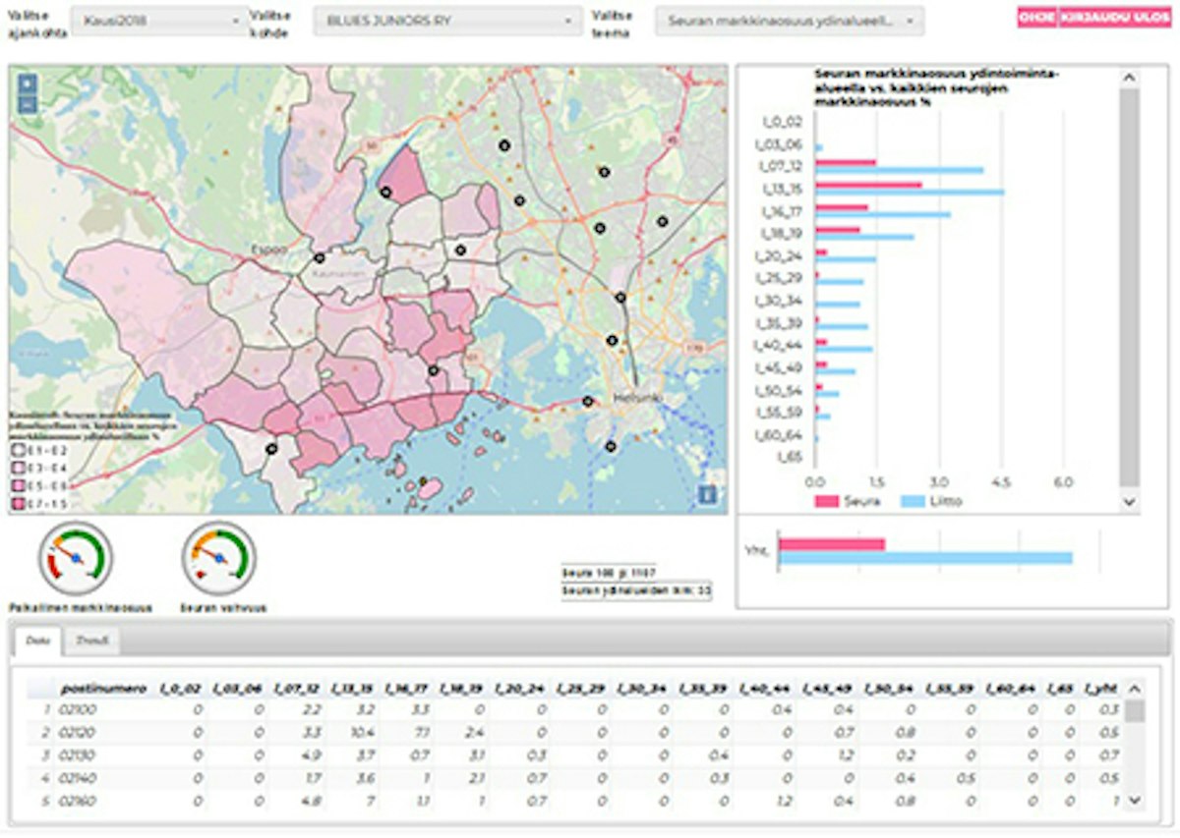
Task: Select map marker near Espoo label
Action: pos(319,258)
